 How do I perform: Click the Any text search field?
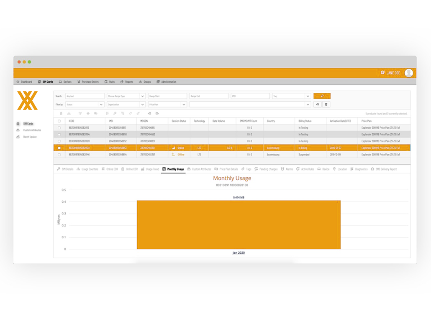84,96
